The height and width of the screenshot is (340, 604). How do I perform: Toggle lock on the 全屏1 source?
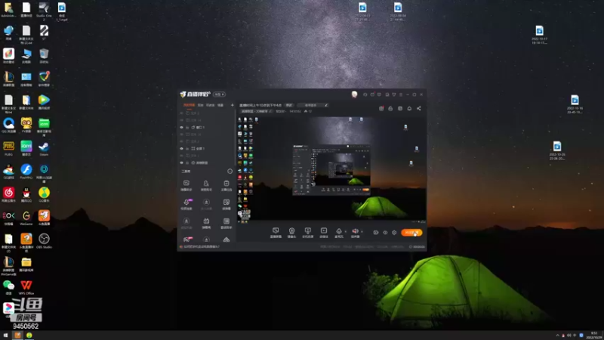[187, 148]
